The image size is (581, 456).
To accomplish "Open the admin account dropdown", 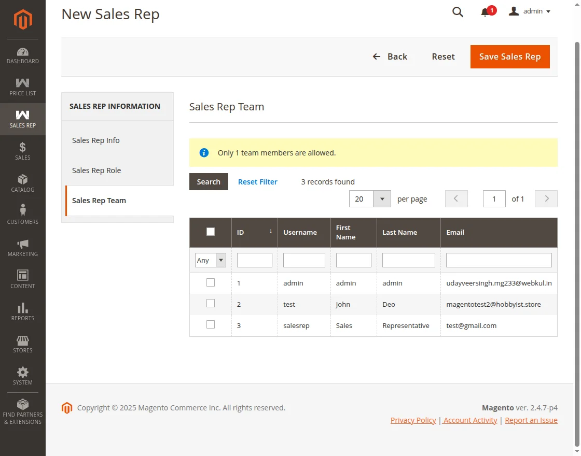I will (530, 11).
